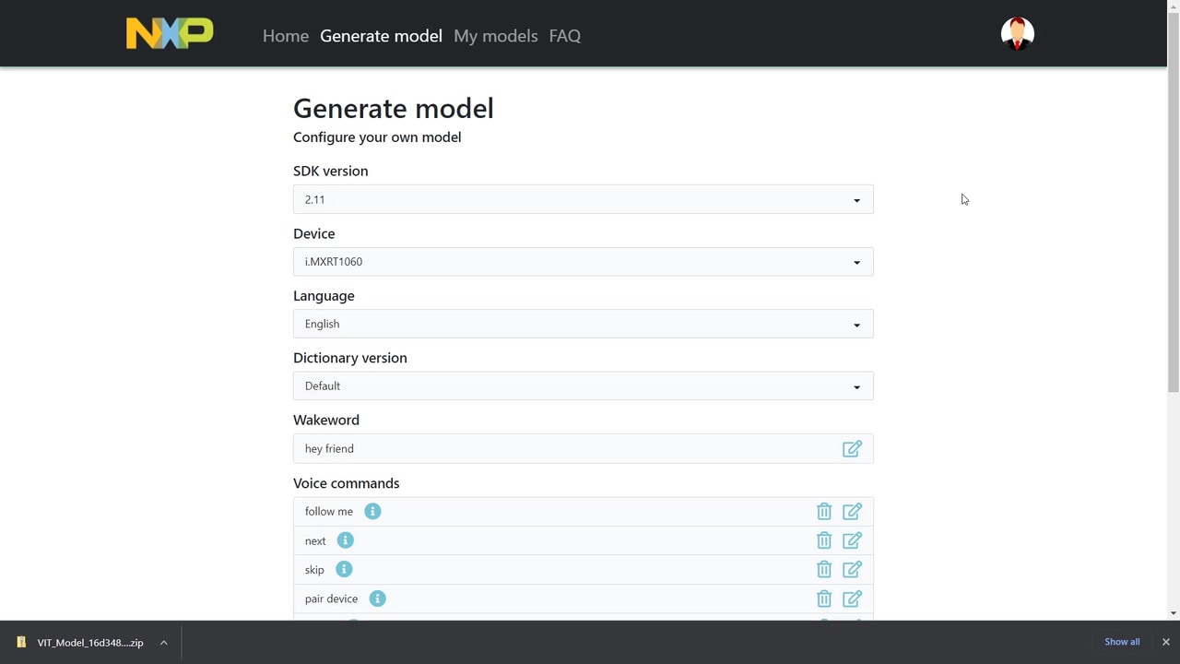
Task: Expand the SDK version dropdown
Action: point(583,200)
